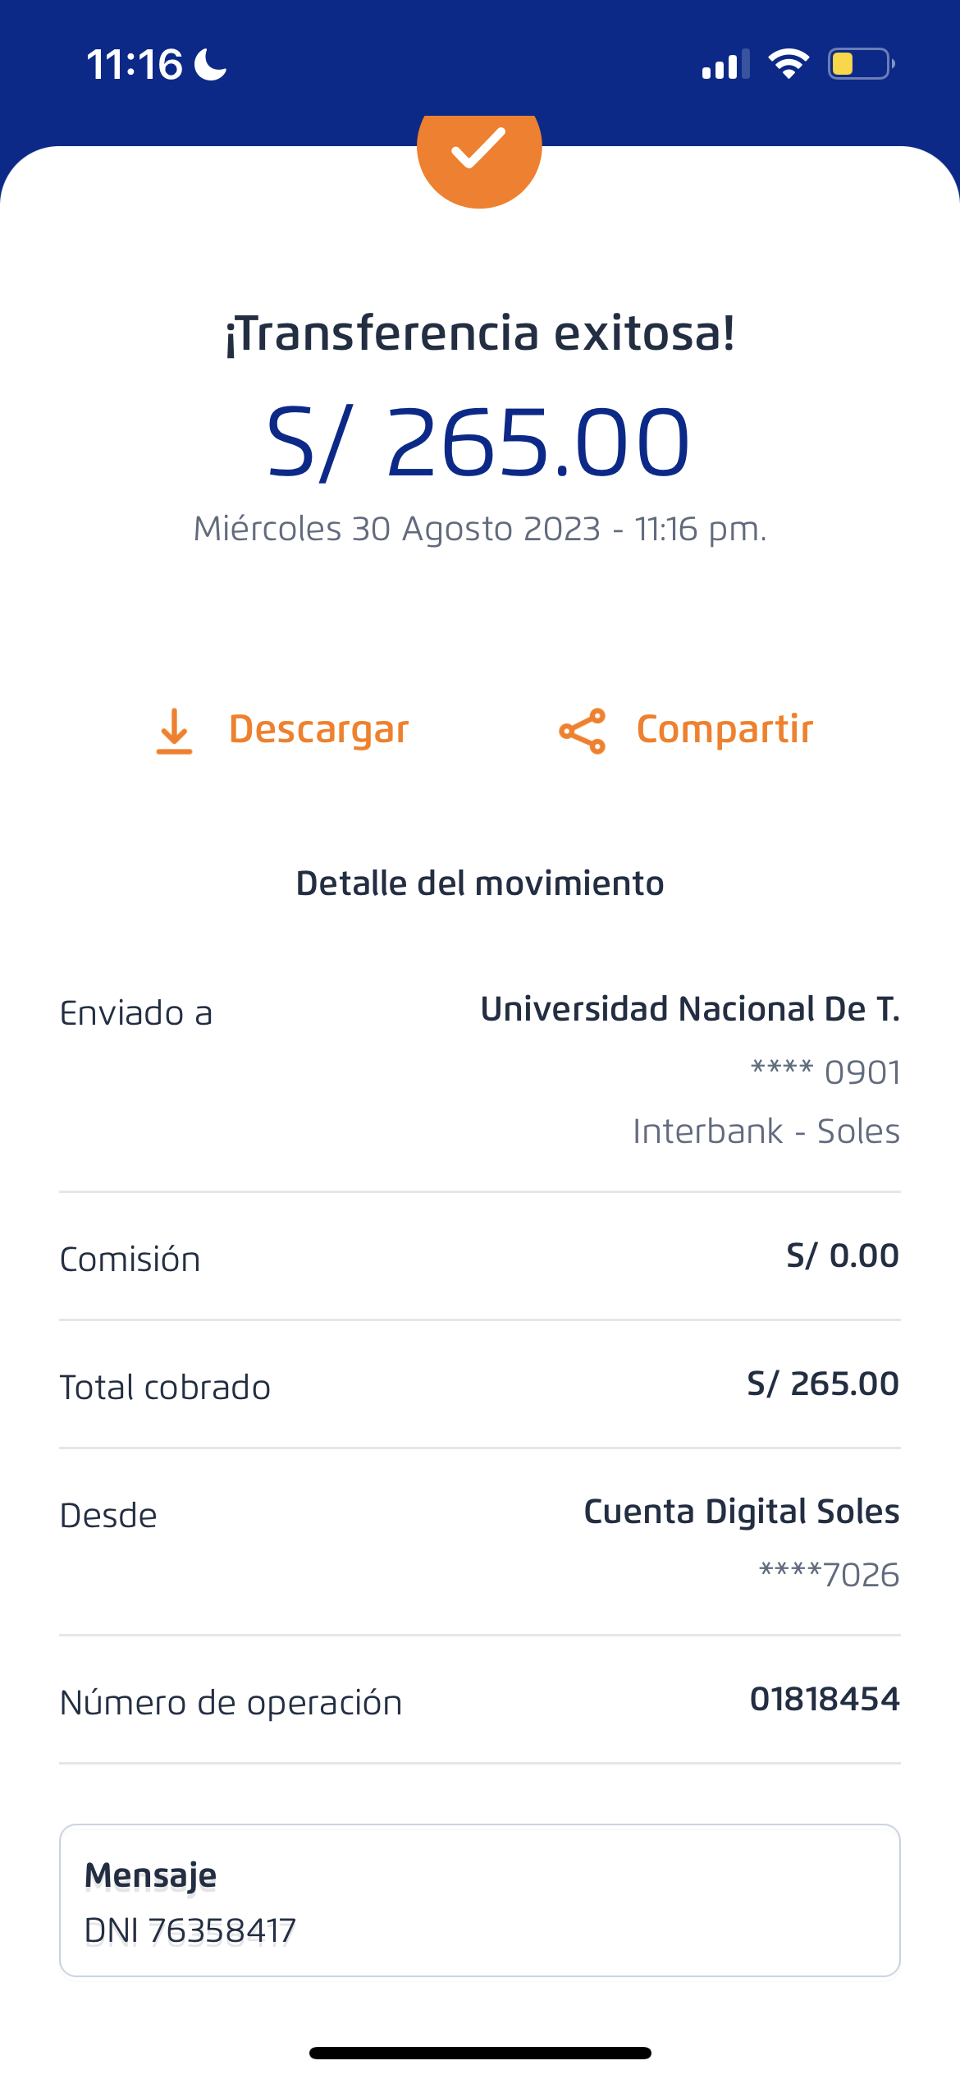Tap the 11:16 status bar clock
Image resolution: width=960 pixels, height=2079 pixels.
click(135, 64)
